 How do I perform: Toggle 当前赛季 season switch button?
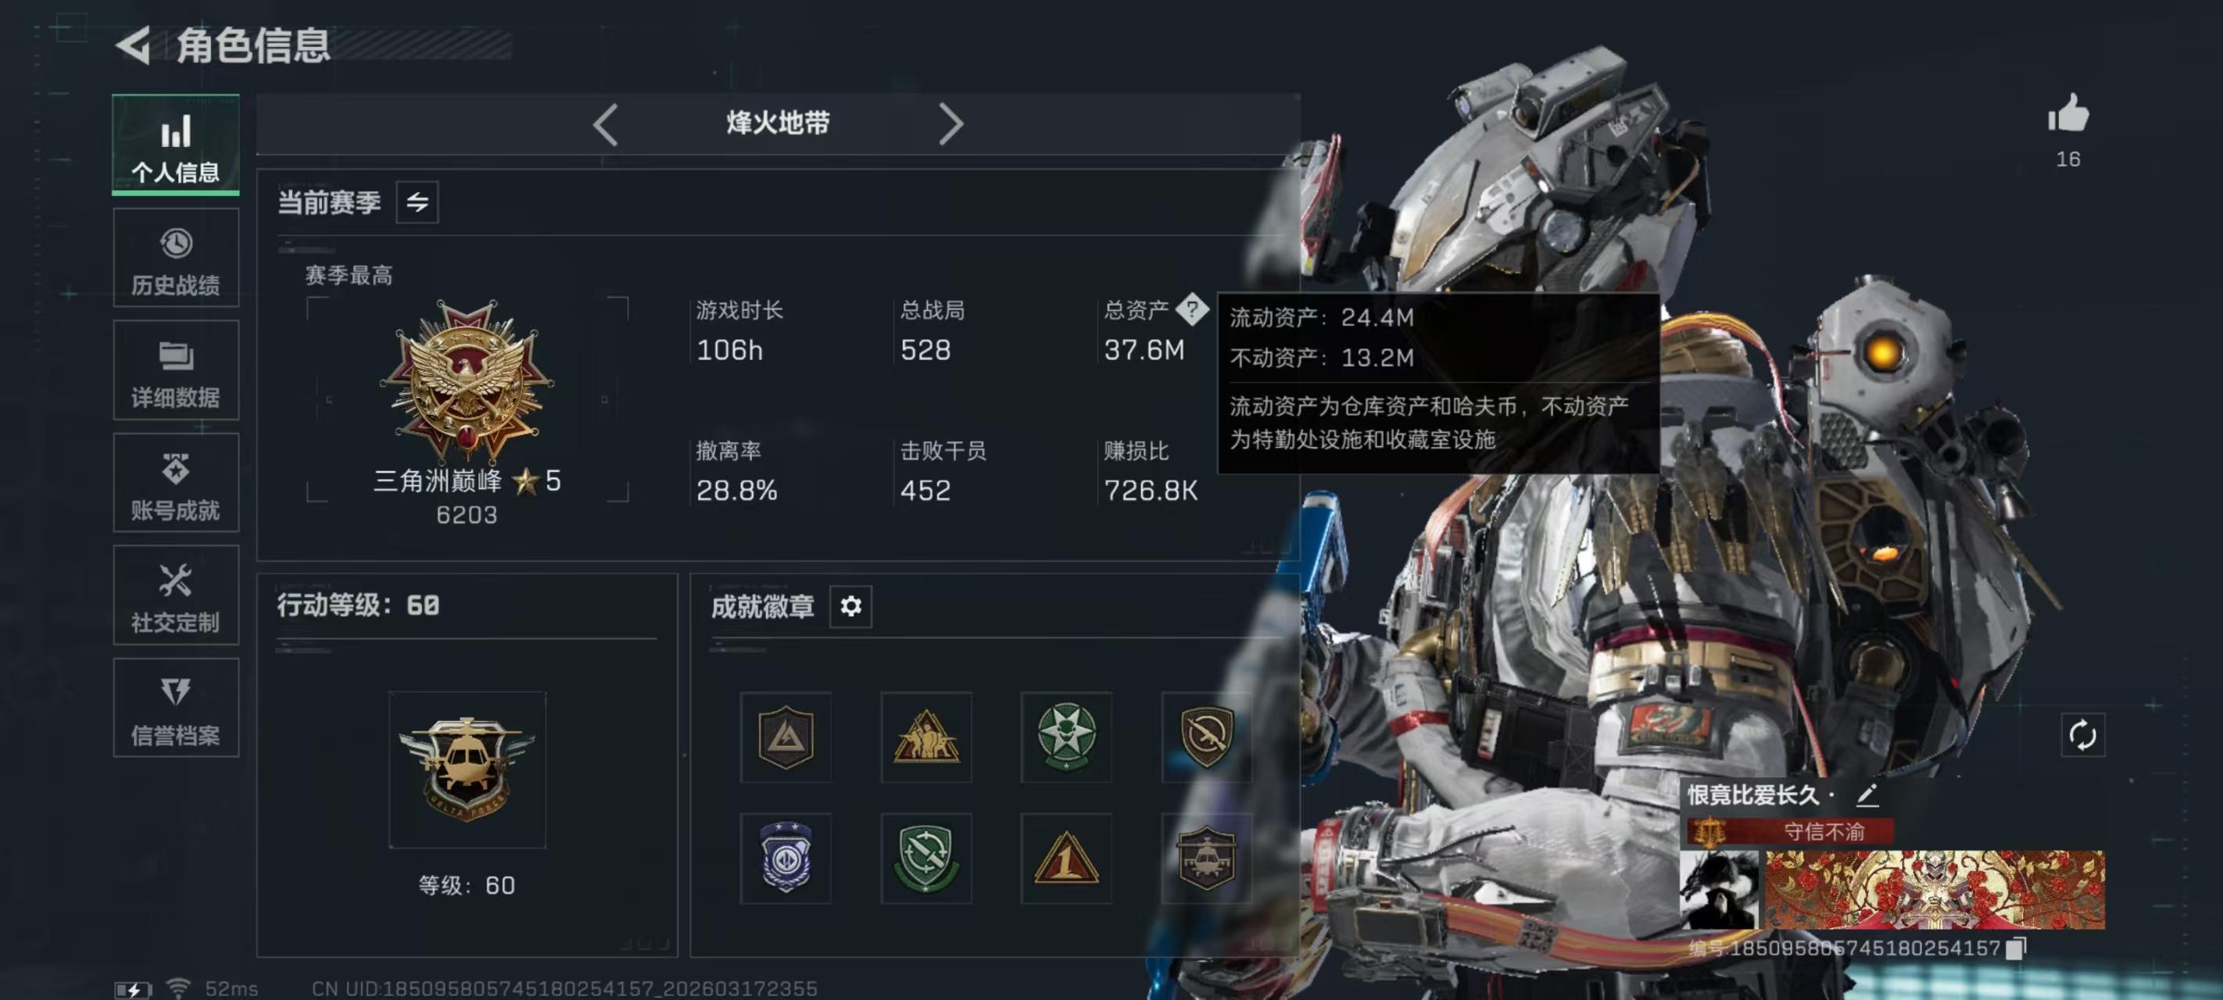click(x=417, y=202)
